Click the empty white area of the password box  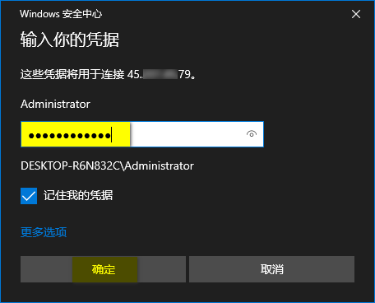(187, 134)
